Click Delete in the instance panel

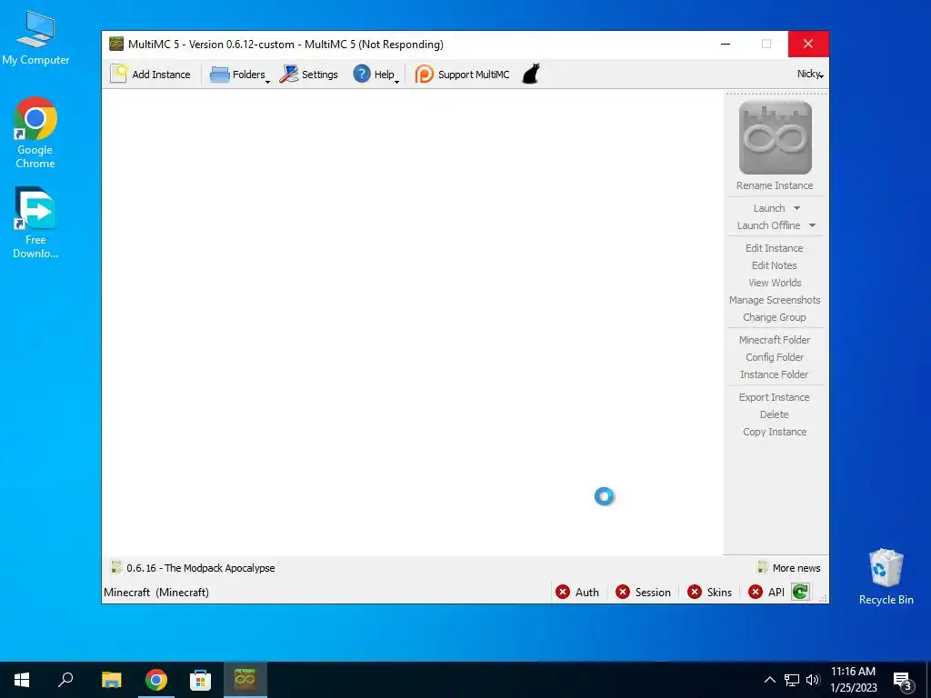tap(775, 414)
